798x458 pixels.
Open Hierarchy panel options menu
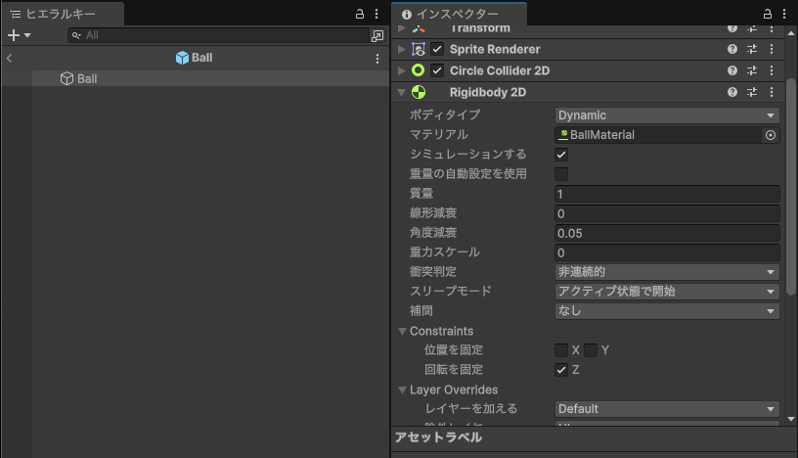[377, 14]
